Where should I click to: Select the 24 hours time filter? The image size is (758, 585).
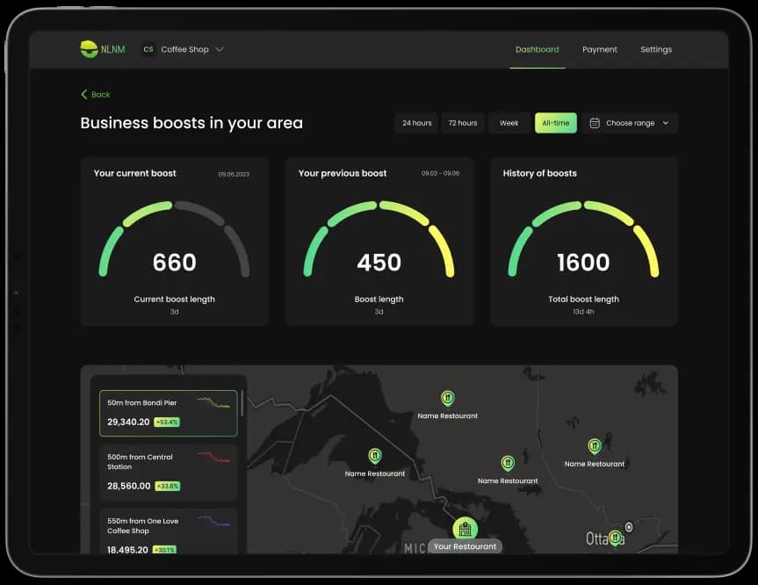coord(416,123)
